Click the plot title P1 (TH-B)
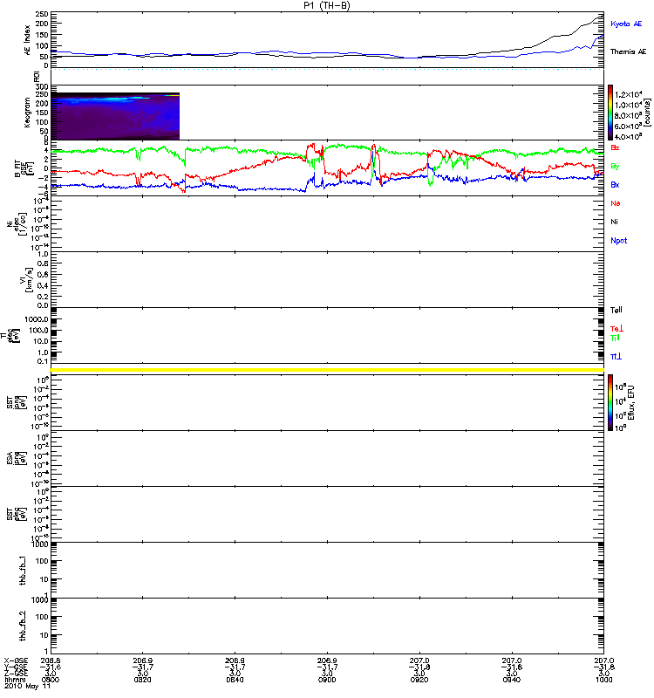654x698 pixels. point(326,5)
